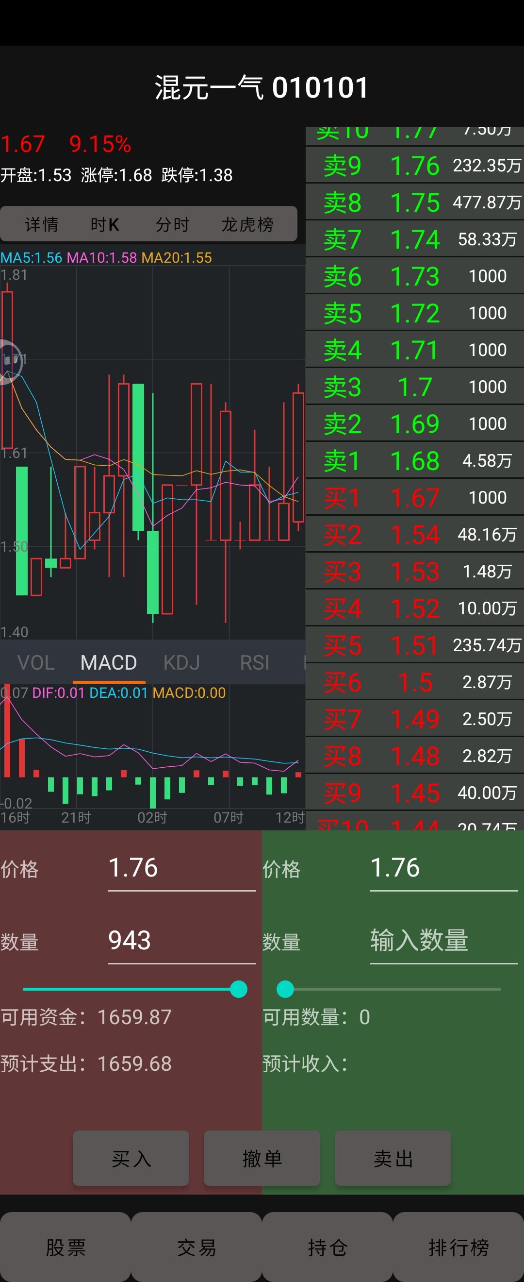The image size is (524, 1282).
Task: Show the RSI indicator
Action: 255,662
